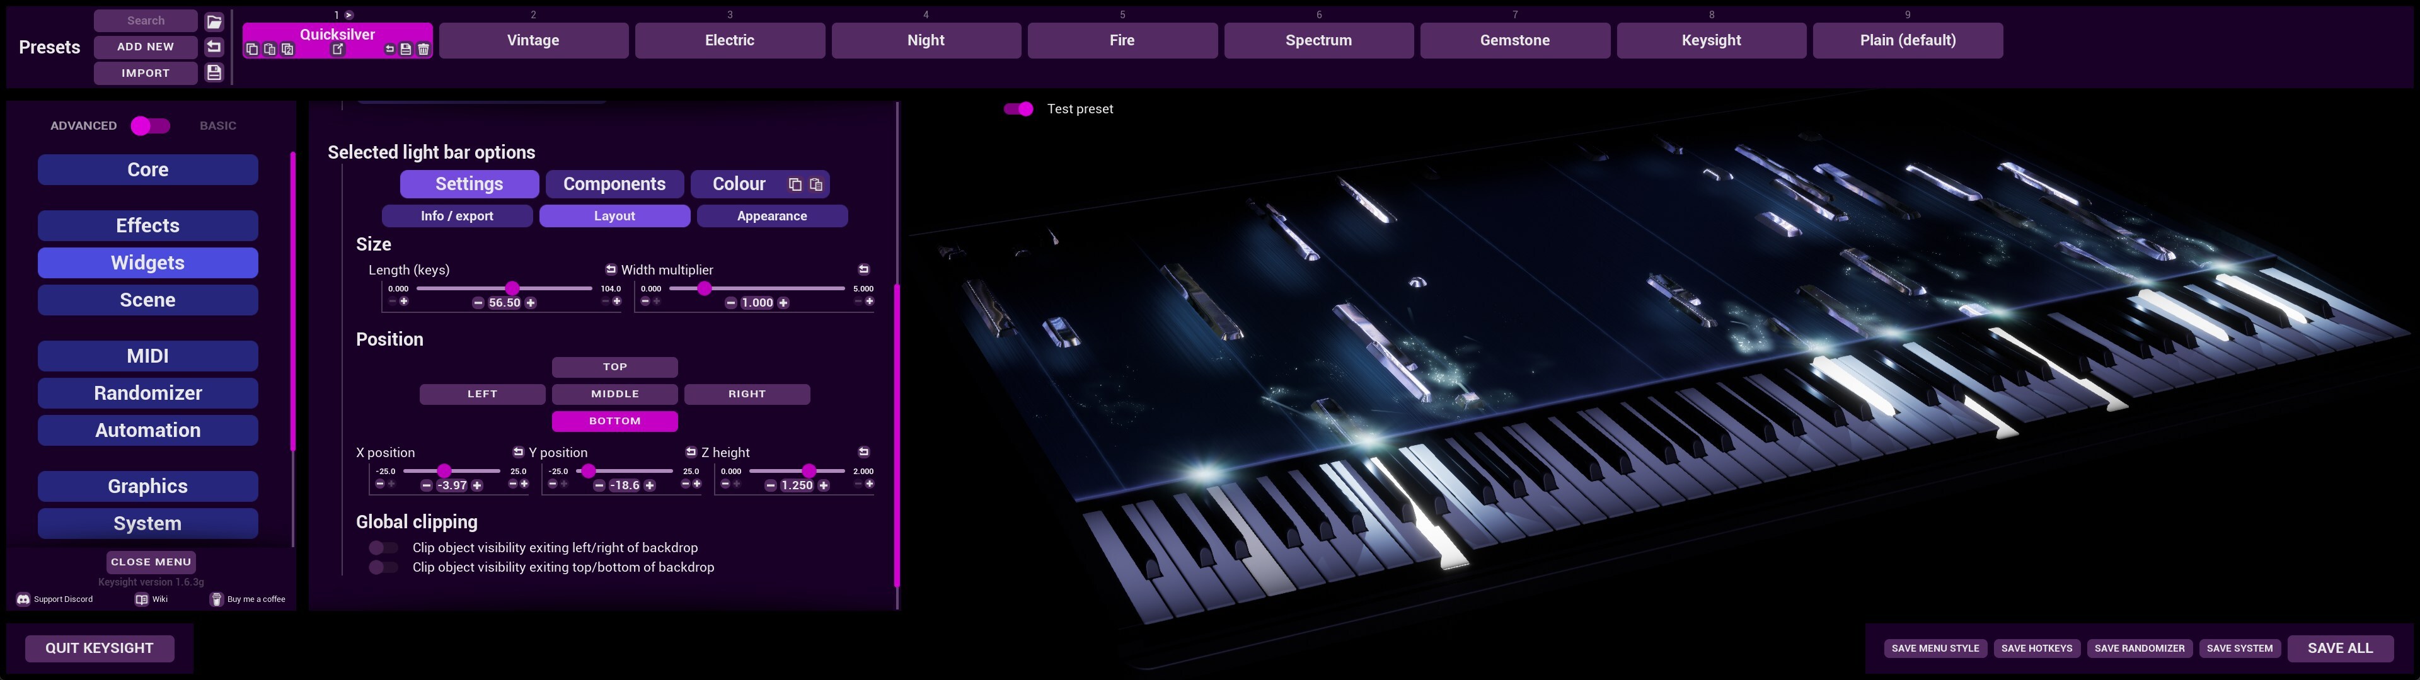
Task: Click the SAVE ALL button
Action: coord(2339,648)
